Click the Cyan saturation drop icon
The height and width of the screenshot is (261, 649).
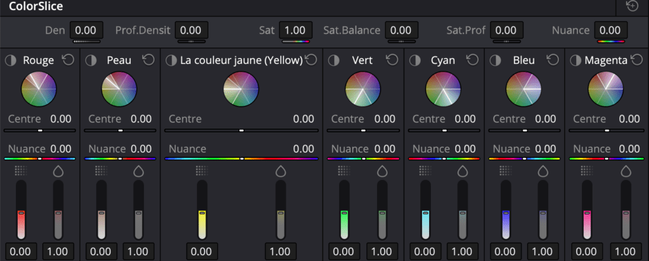coord(463,170)
